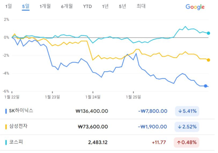
Task: Click the 2% axis label
Action: pos(6,19)
